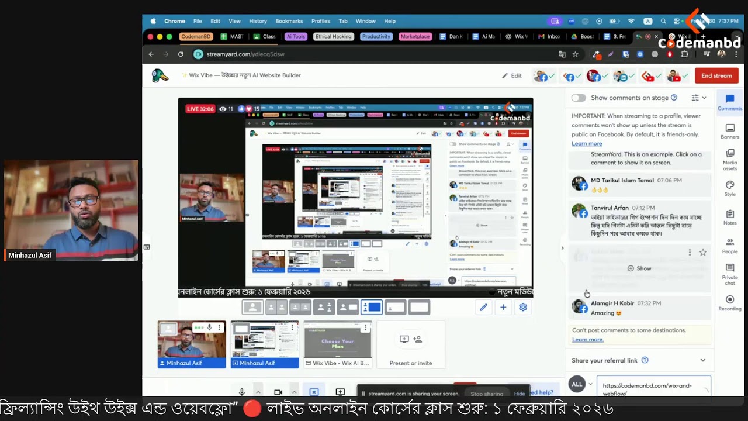Select the two-person cropped layout
This screenshot has width=748, height=421.
pyautogui.click(x=300, y=307)
